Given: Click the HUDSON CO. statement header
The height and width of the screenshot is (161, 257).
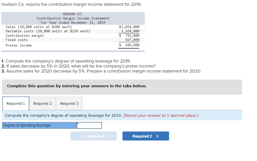Looking at the screenshot, I should (x=73, y=14).
